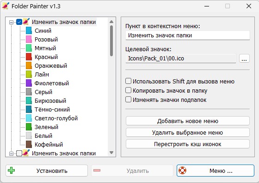The height and width of the screenshot is (183, 259).
Task: Click the paintbrush icon of first menu group
Action: click(26, 22)
